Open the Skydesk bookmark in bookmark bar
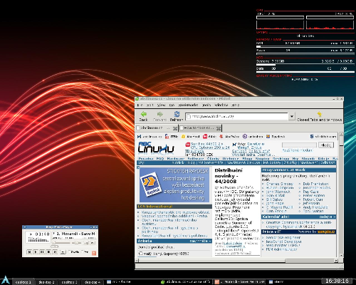This screenshot has width=356, height=285. 276,137
